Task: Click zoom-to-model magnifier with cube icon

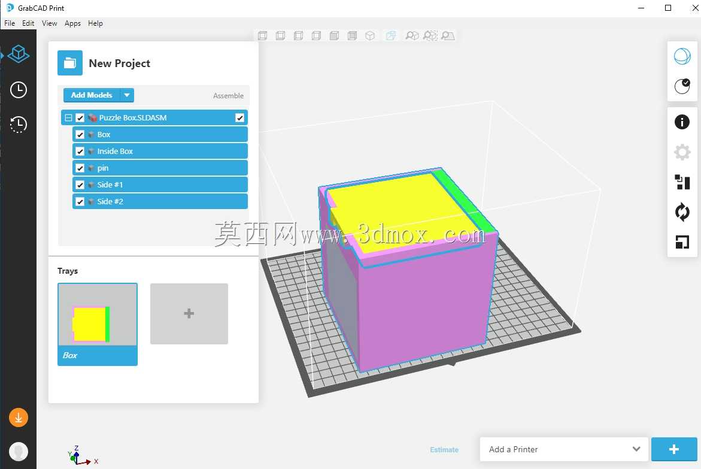Action: [412, 36]
